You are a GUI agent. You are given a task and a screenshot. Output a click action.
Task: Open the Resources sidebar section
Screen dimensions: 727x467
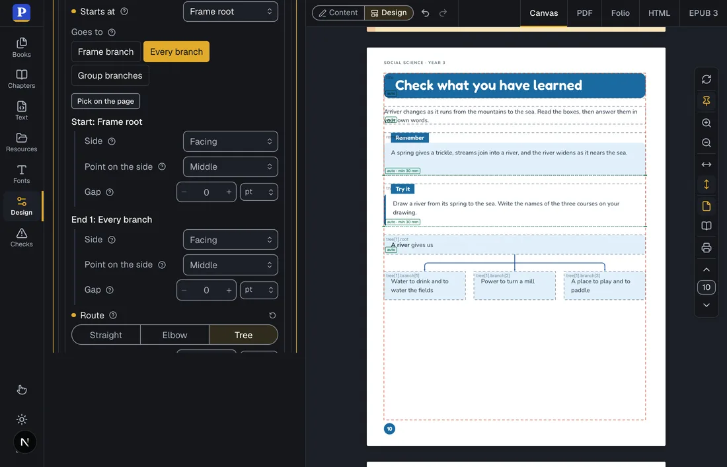pos(21,143)
